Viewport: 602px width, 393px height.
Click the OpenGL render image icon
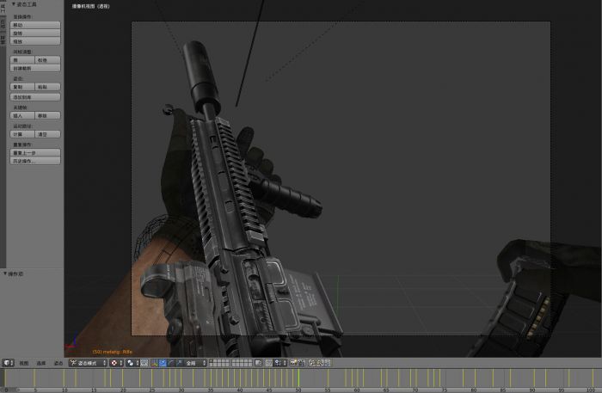click(x=293, y=363)
